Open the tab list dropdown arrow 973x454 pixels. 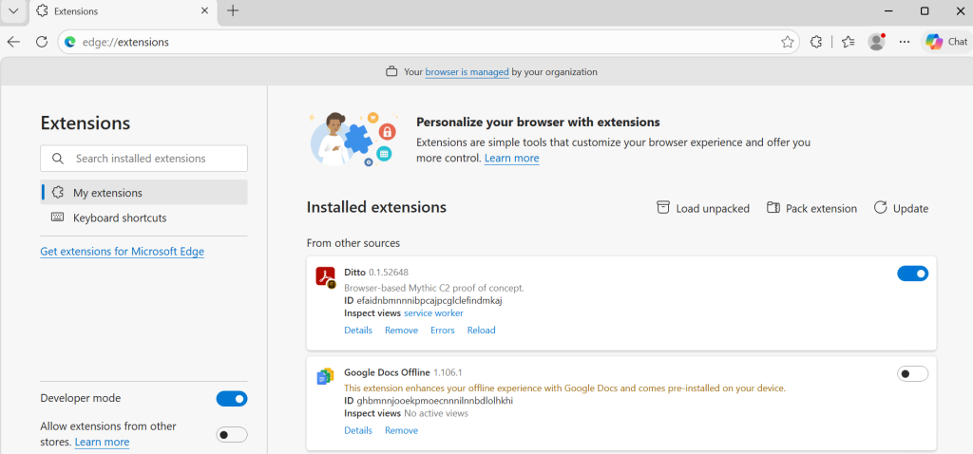pyautogui.click(x=13, y=10)
